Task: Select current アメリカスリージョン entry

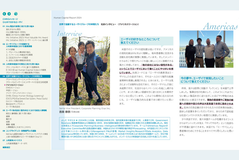Action: coord(15,85)
